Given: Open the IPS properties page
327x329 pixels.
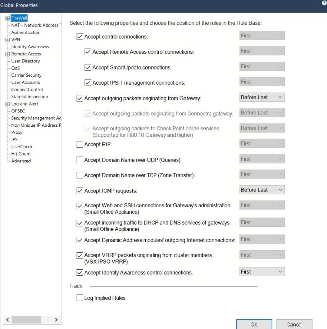Looking at the screenshot, I should click(x=14, y=140).
